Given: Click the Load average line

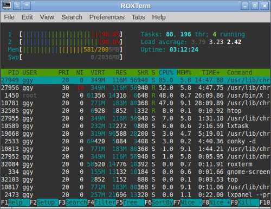Looking at the screenshot, I should pyautogui.click(x=191, y=42).
